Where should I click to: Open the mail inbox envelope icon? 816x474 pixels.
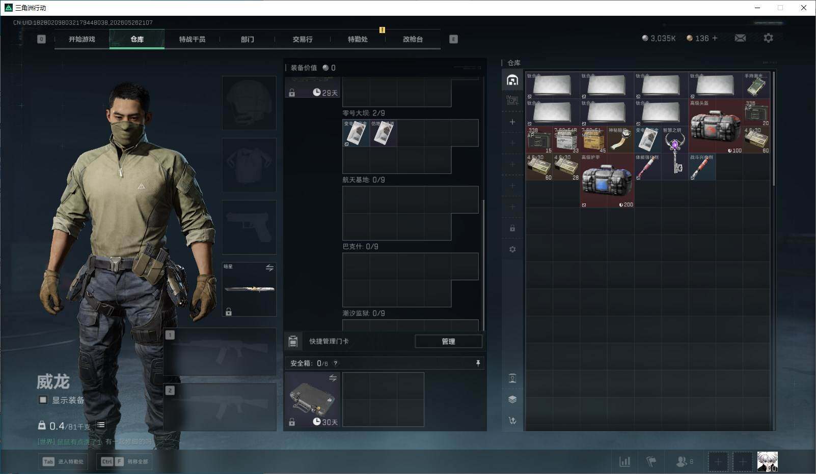(740, 38)
